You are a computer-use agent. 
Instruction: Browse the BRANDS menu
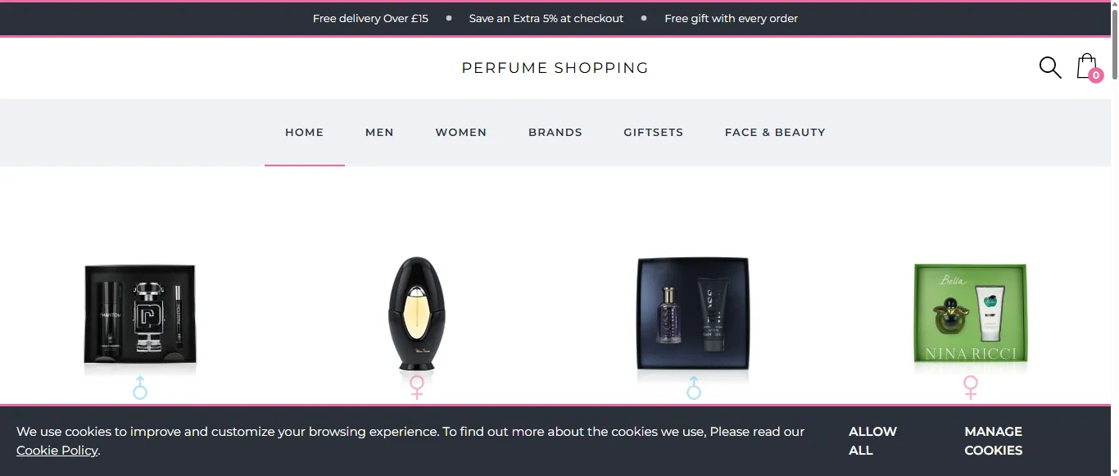coord(555,132)
